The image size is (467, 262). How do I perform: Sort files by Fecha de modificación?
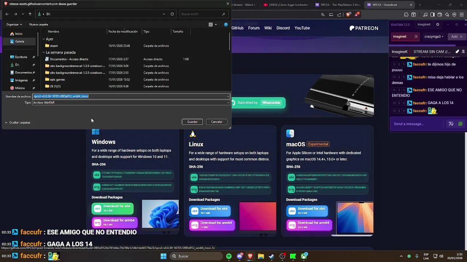pyautogui.click(x=123, y=32)
